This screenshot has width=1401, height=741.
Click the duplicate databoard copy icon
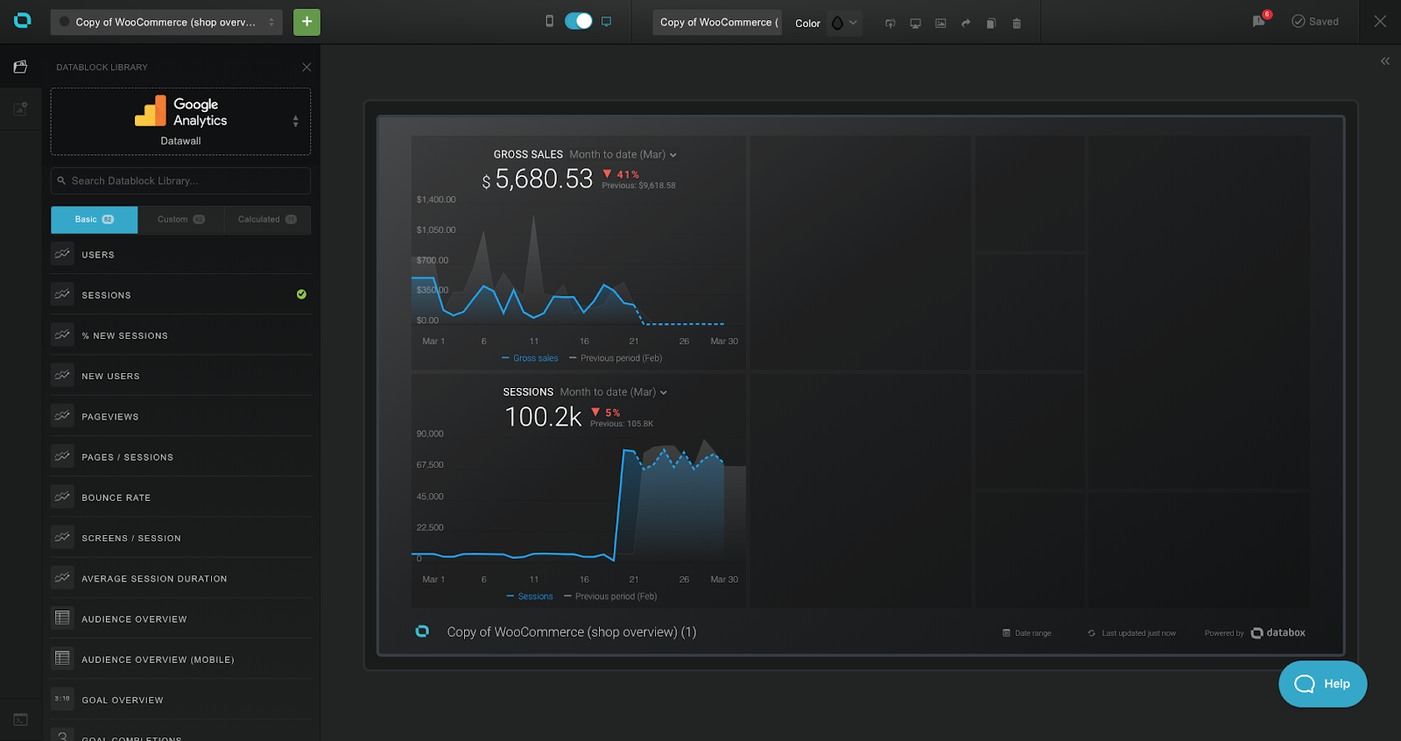tap(991, 24)
